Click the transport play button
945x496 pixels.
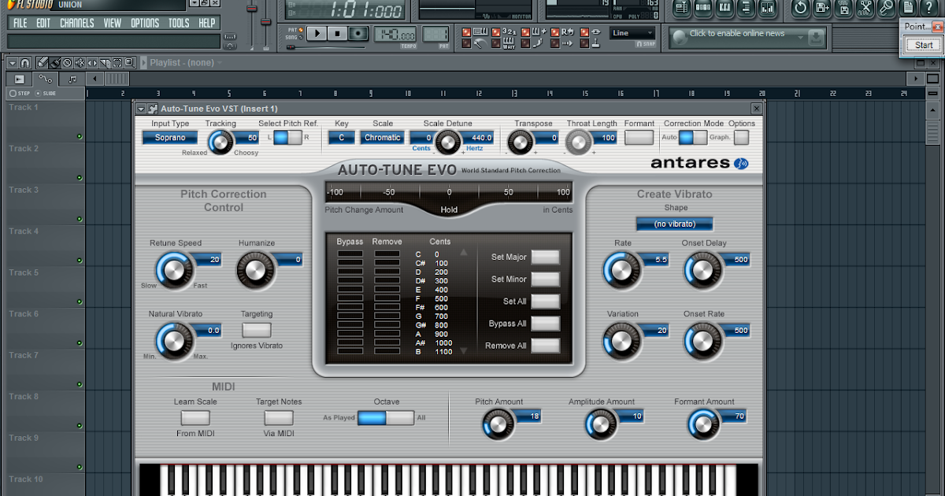coord(317,33)
